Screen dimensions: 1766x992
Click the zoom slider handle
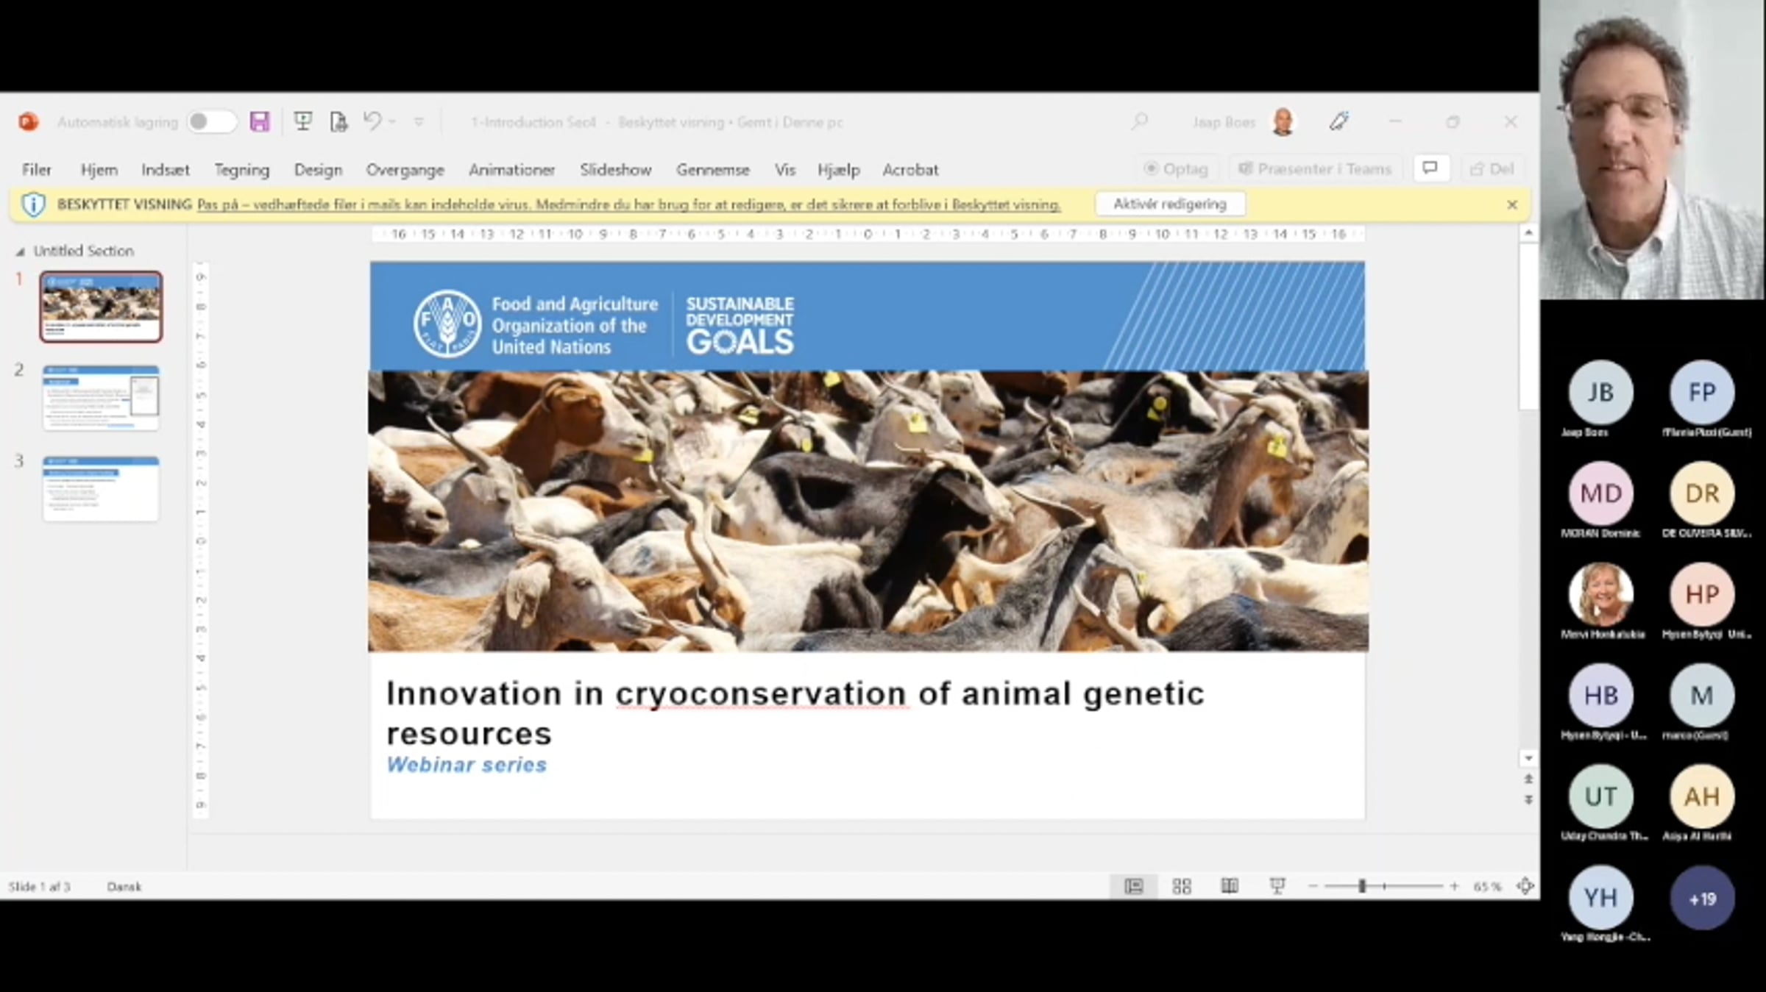point(1362,886)
